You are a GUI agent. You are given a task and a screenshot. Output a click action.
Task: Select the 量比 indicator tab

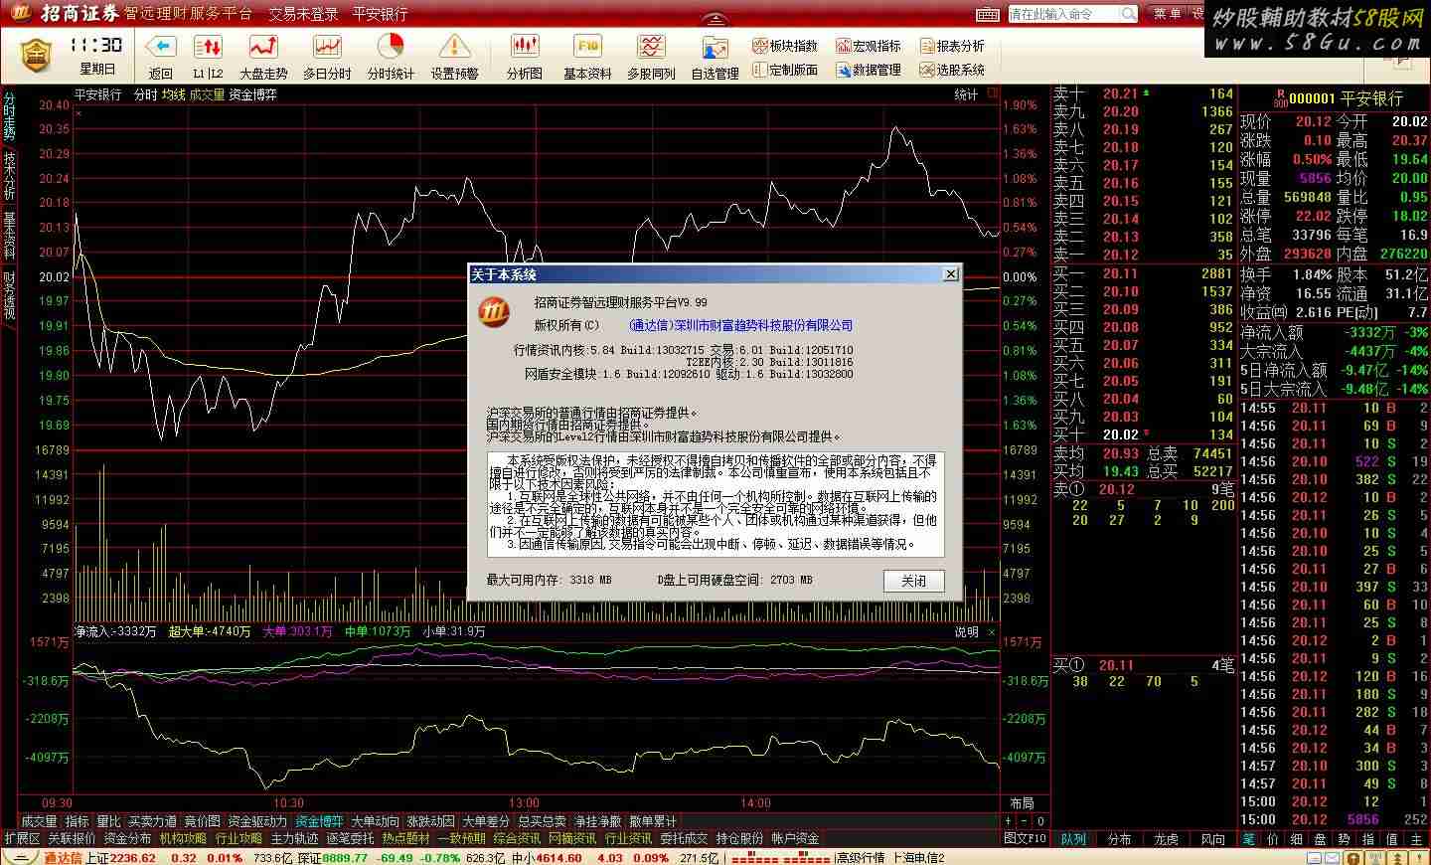click(x=108, y=821)
